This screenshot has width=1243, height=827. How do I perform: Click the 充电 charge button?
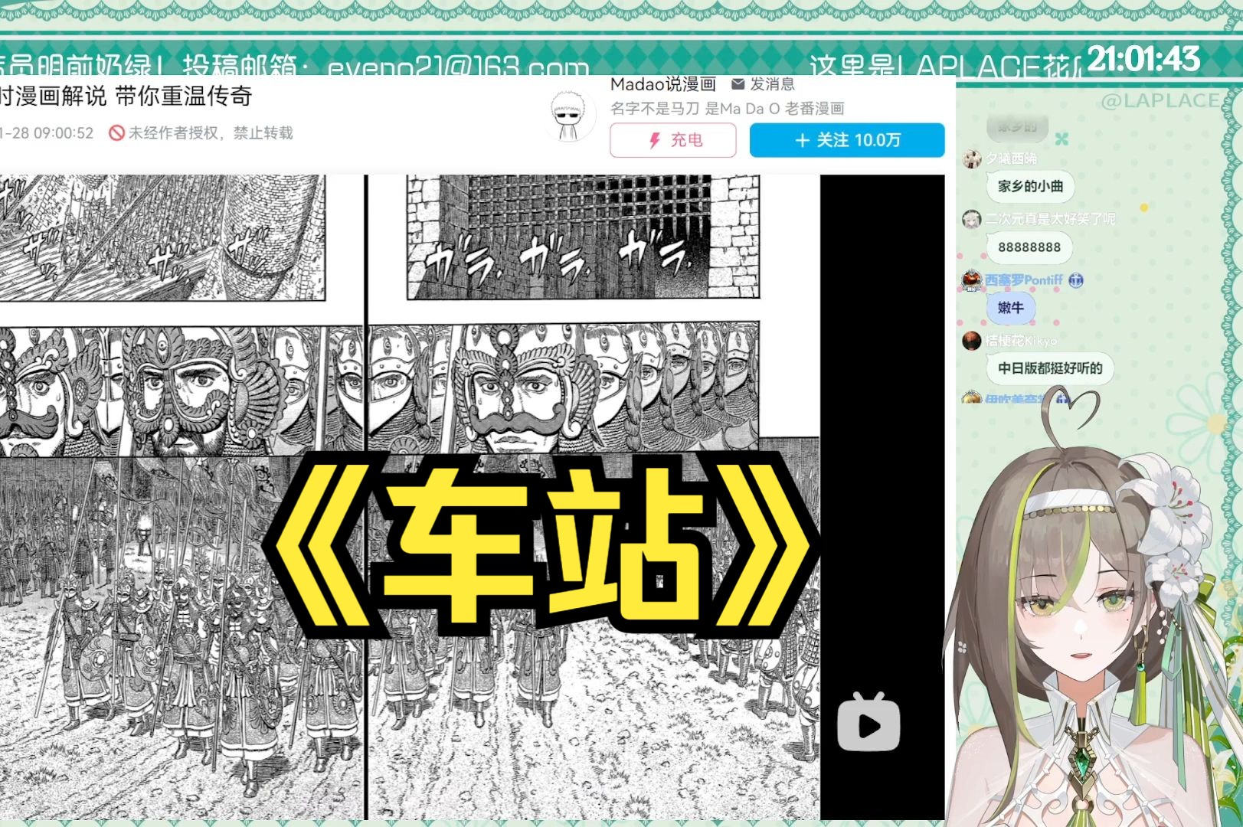[x=672, y=140]
